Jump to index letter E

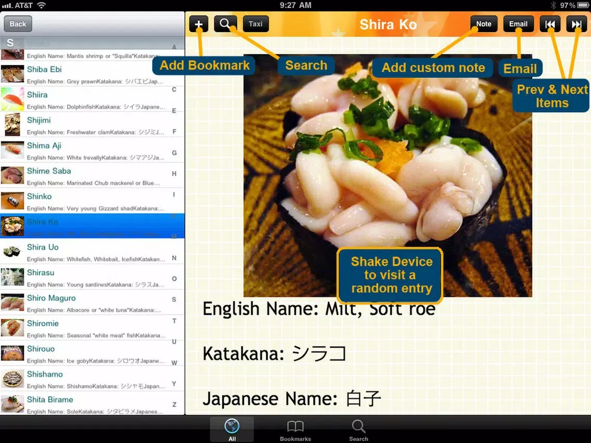[x=174, y=111]
